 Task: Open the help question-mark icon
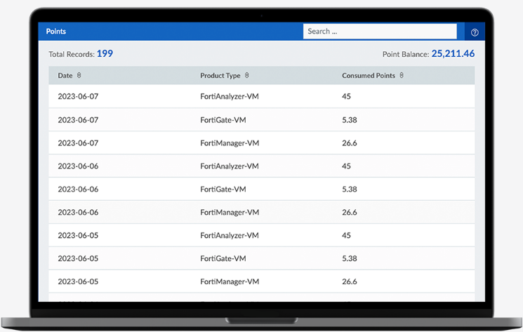click(x=475, y=32)
